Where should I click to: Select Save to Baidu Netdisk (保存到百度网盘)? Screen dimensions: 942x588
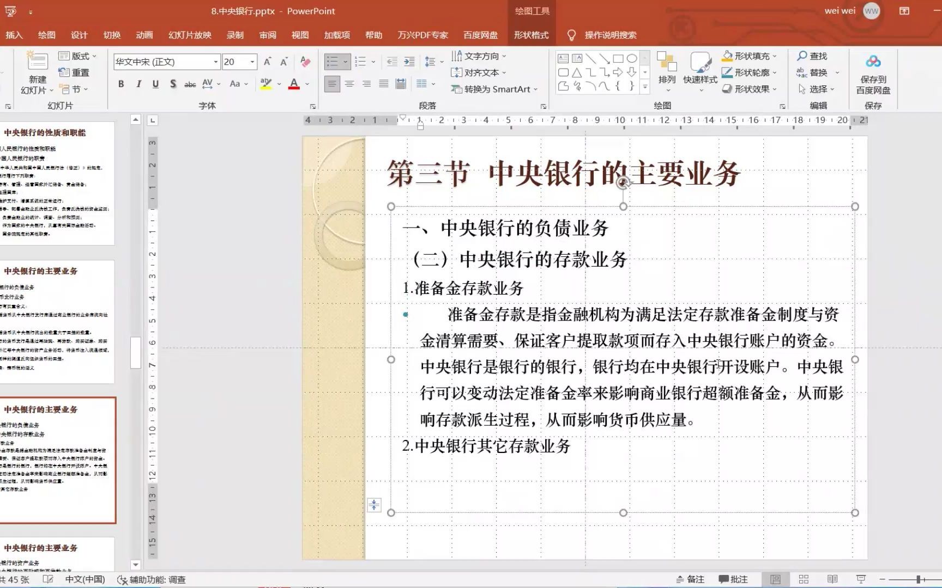pos(872,72)
